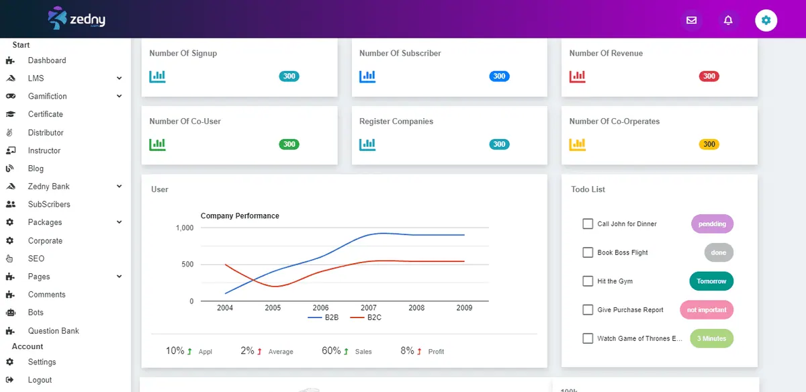Click the SubScribers people icon
The height and width of the screenshot is (392, 806).
10,205
